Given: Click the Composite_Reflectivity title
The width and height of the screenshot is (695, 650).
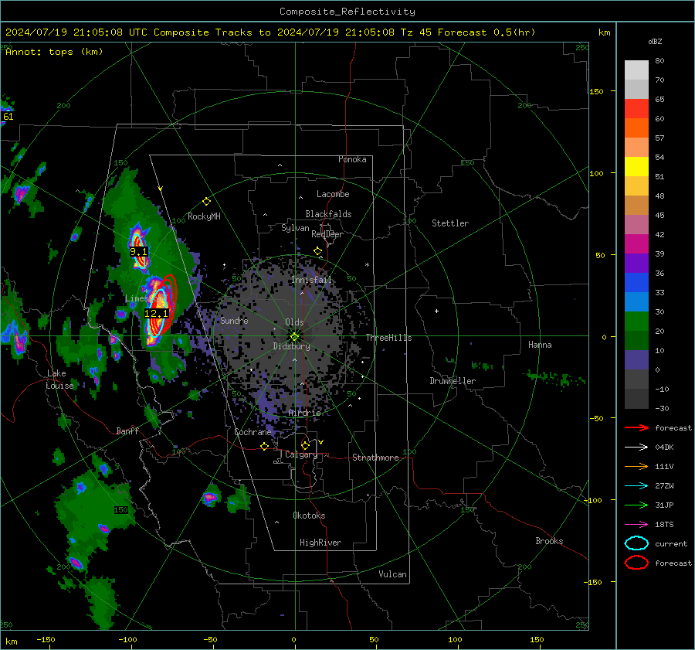Looking at the screenshot, I should coord(347,12).
